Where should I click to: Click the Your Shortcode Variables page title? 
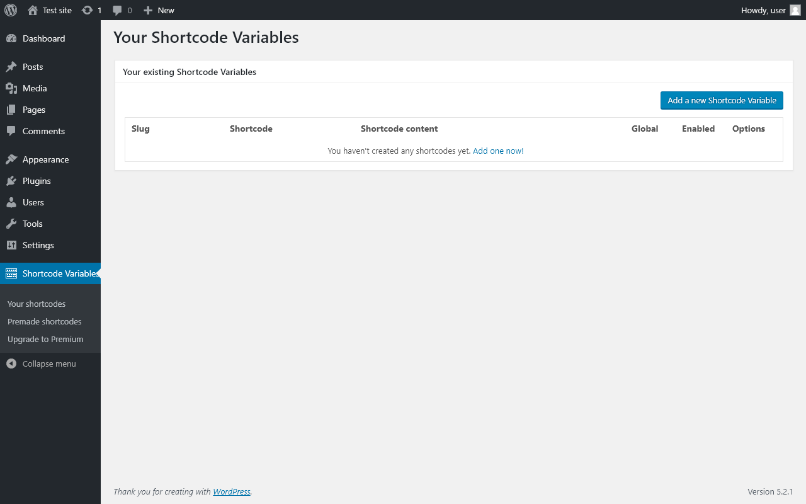tap(206, 37)
